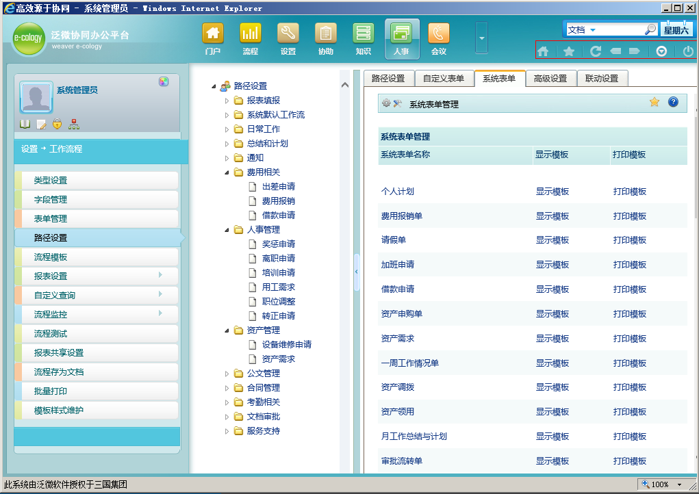
Task: Click the power logout icon
Action: [688, 51]
